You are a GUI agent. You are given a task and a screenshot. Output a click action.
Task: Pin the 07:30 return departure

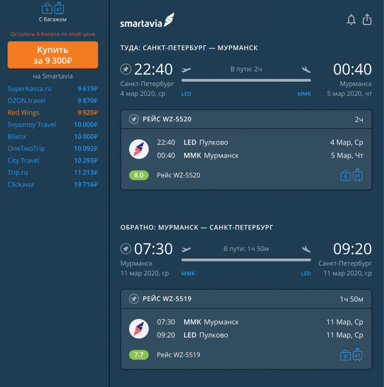point(126,249)
